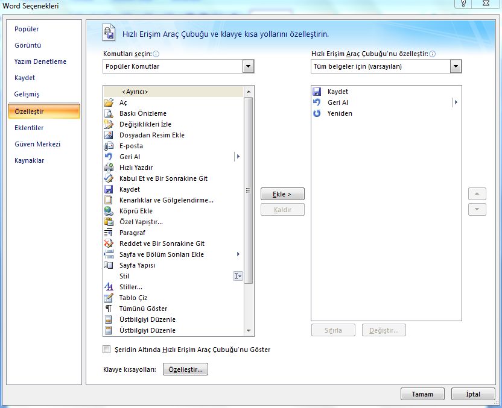Open the Popüler Komutlar dropdown
The width and height of the screenshot is (502, 408).
[x=248, y=66]
